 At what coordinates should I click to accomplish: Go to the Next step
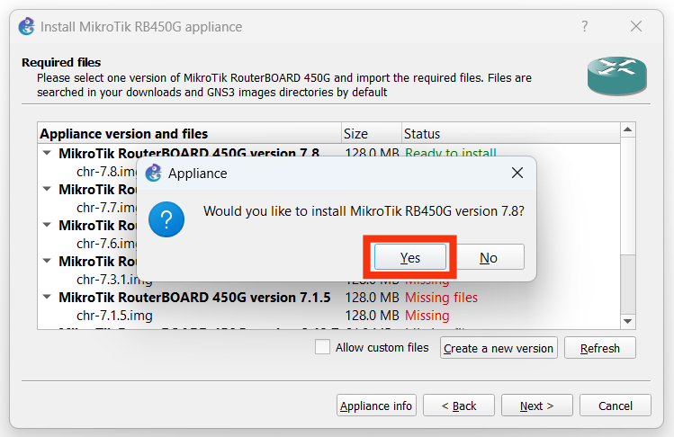click(536, 406)
